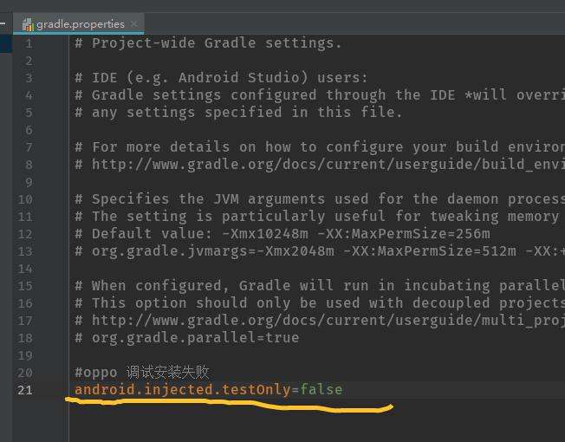Click the '# org.gradle.parallel=true' line
This screenshot has height=442, width=565.
coord(187,338)
